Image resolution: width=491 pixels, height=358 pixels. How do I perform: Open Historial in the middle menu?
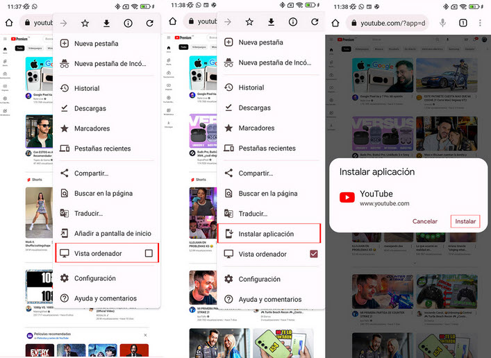pyautogui.click(x=271, y=87)
